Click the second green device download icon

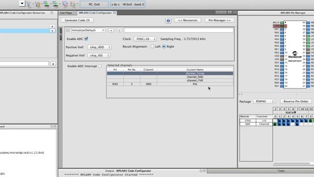[x=55, y=4]
